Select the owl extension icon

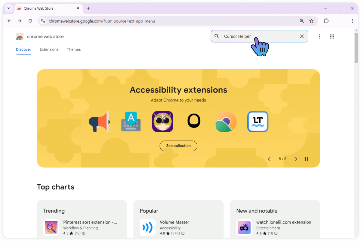click(162, 122)
